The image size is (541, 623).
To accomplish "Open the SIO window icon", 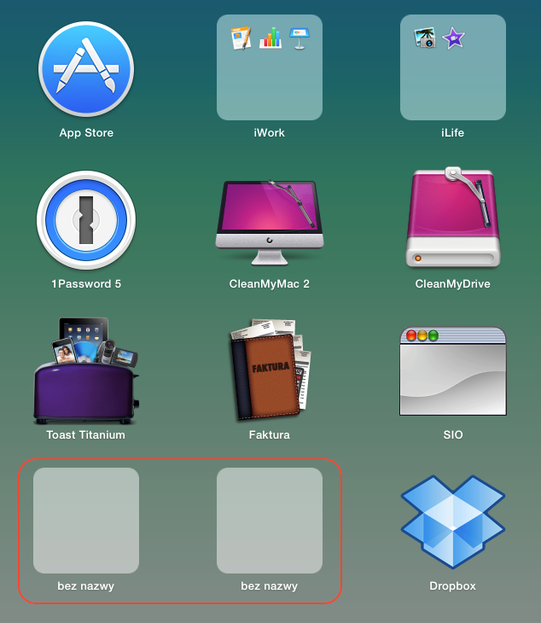I will [x=453, y=371].
